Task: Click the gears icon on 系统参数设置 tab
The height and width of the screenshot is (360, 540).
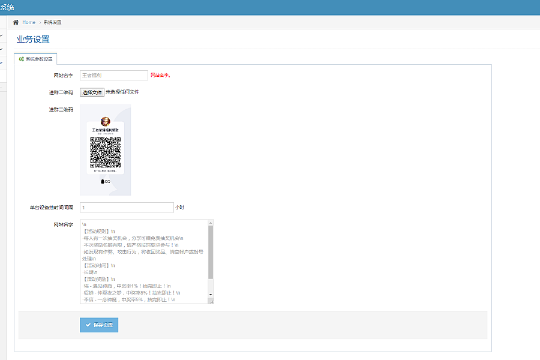Action: (22, 59)
